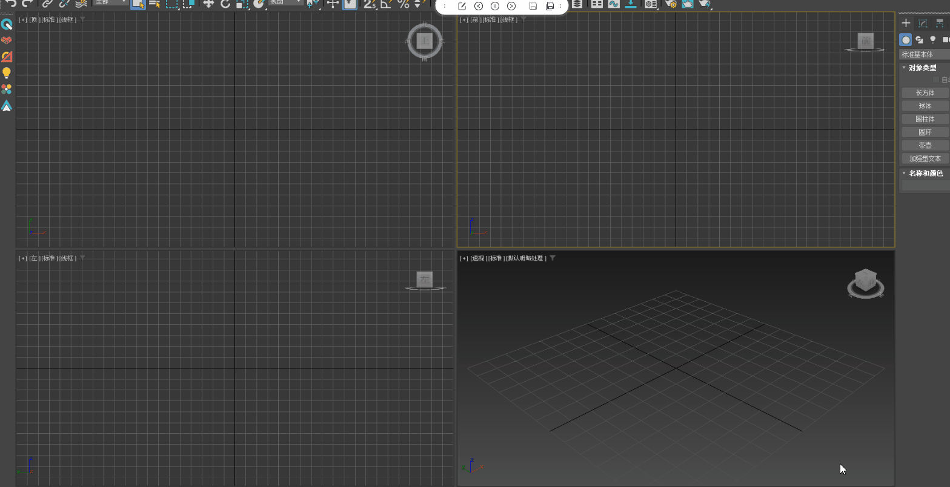Click the top viewport filter funnel icon

click(x=83, y=19)
